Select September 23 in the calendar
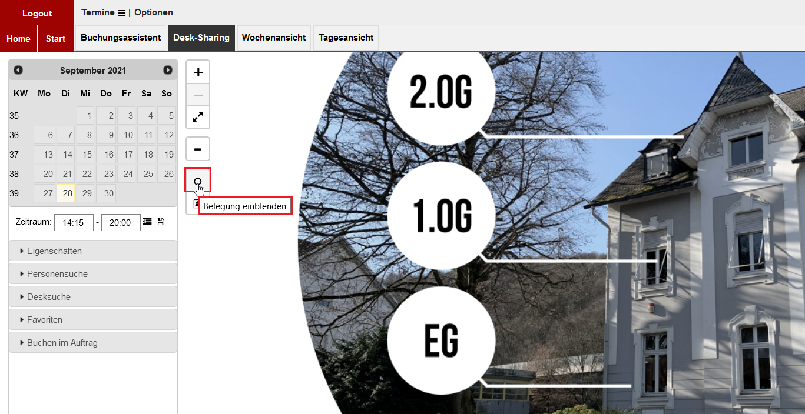This screenshot has height=414, width=805. (x=105, y=174)
